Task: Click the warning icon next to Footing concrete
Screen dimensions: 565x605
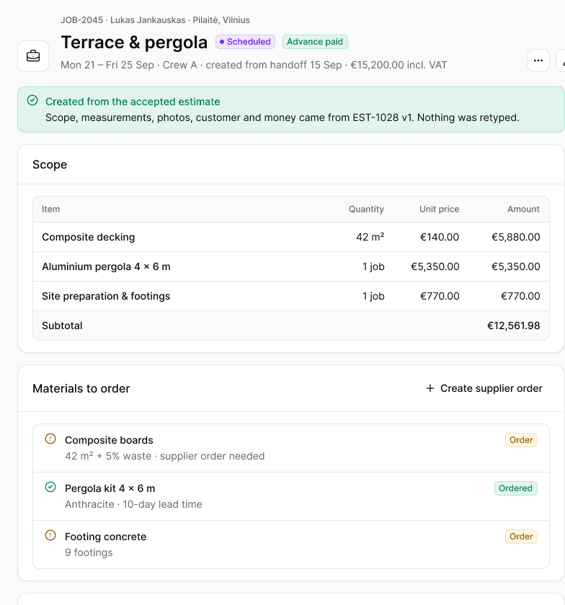Action: point(50,535)
